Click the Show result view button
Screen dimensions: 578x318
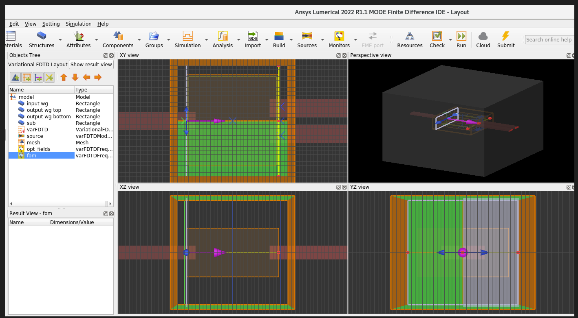point(91,64)
